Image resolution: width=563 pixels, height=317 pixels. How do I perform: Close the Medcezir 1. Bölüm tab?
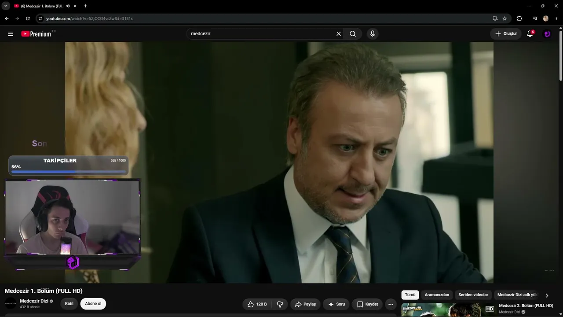pyautogui.click(x=75, y=6)
